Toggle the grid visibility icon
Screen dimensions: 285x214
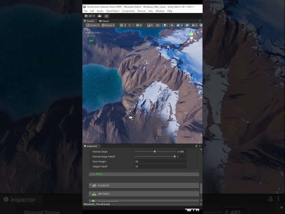122,25
